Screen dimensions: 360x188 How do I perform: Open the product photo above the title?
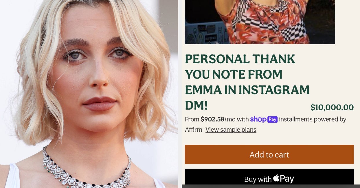pos(260,22)
